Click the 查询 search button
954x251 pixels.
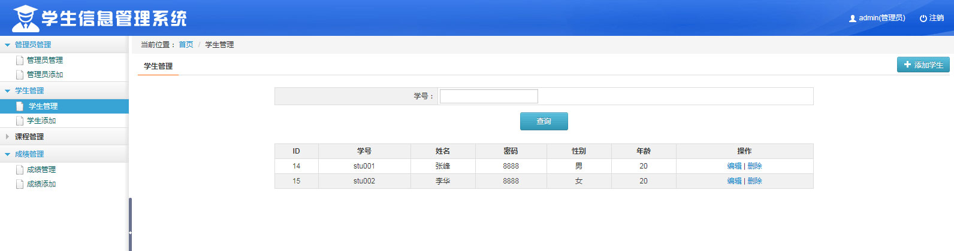(x=544, y=121)
